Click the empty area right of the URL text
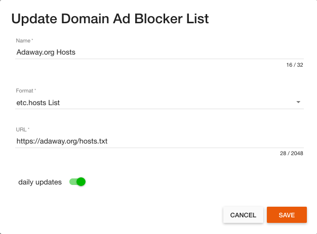Screen dimensions: 317x234 click(x=206, y=141)
